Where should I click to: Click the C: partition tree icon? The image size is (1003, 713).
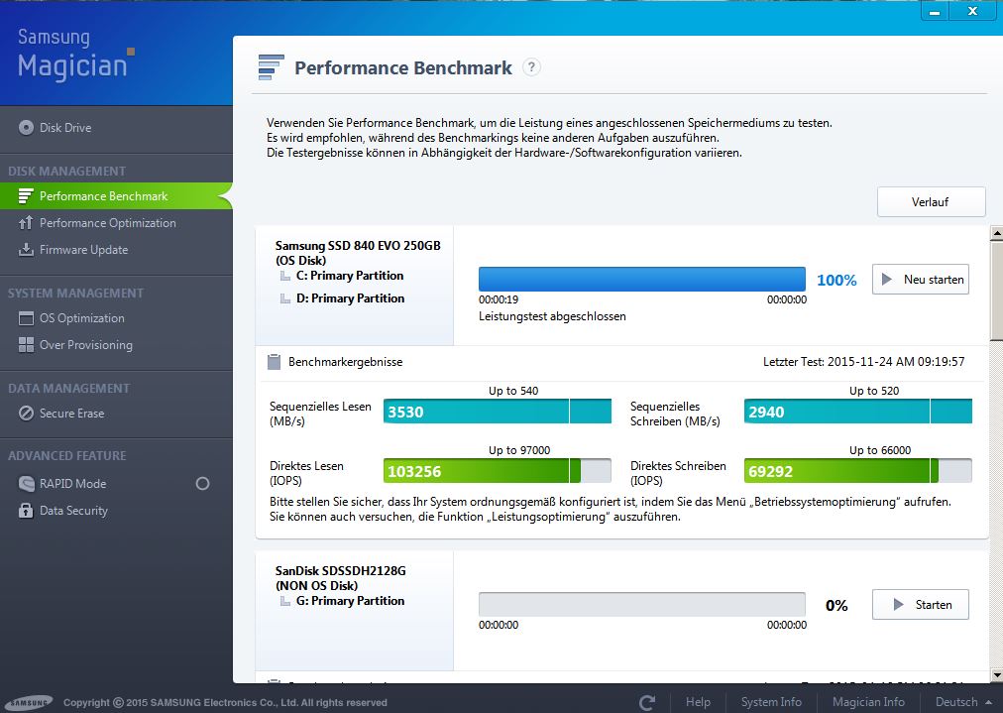tap(285, 276)
